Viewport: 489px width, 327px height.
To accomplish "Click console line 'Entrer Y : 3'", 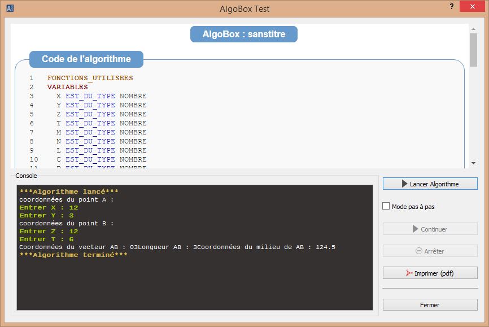I will click(x=46, y=215).
